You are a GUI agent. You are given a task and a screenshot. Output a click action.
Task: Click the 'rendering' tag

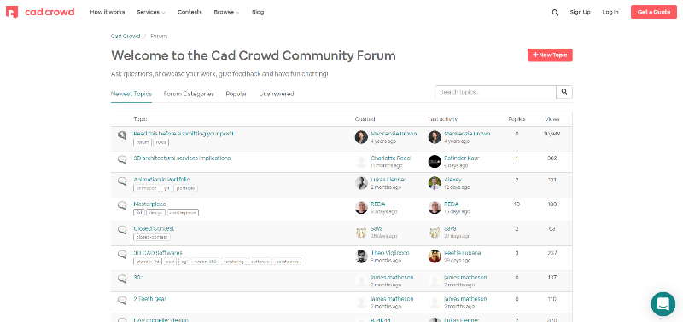(234, 262)
